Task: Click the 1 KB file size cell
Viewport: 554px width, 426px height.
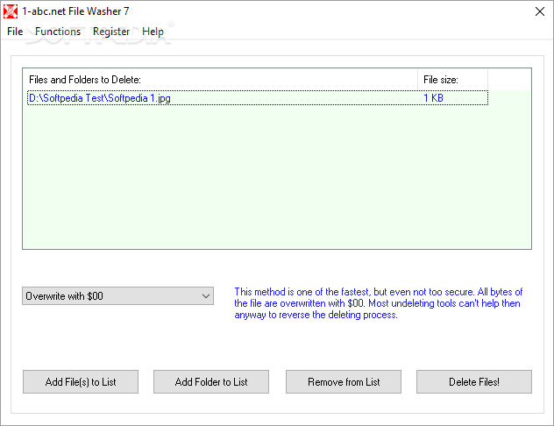Action: [433, 98]
